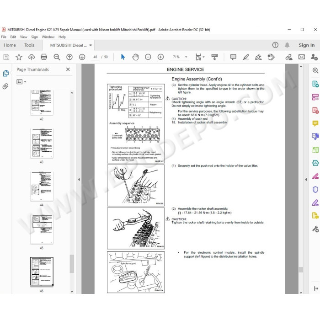Open thumbnail options dropdown menu
This screenshot has height=320, width=320.
click(21, 82)
